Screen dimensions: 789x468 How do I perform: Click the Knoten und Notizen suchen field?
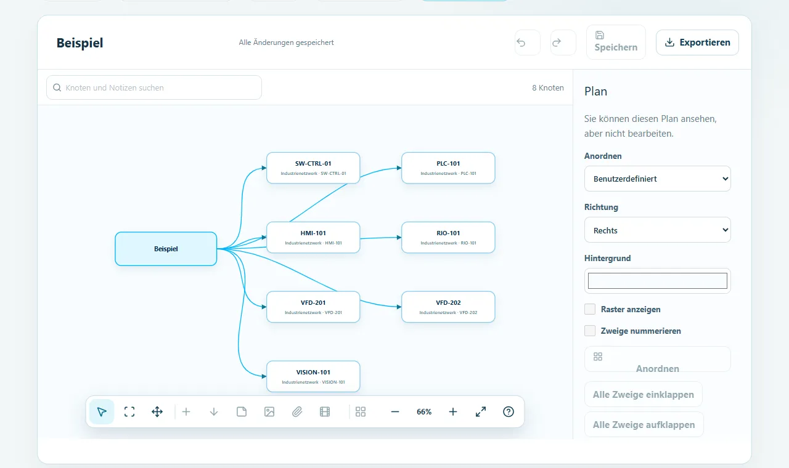(x=154, y=87)
